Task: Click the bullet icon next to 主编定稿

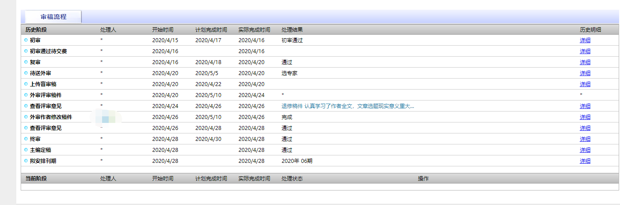Action: (x=26, y=150)
